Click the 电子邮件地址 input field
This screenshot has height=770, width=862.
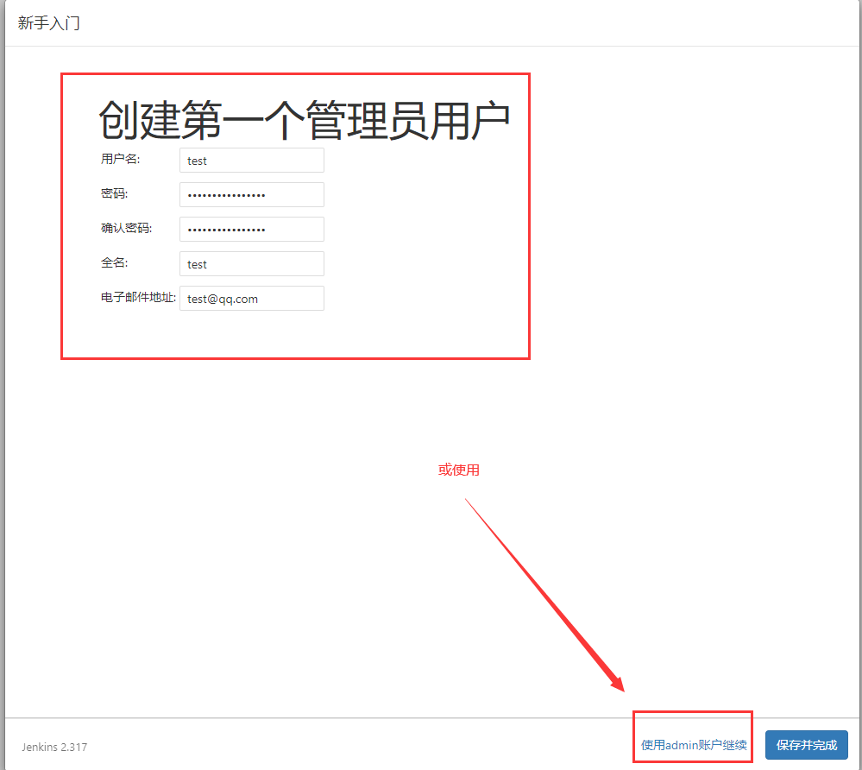[252, 298]
